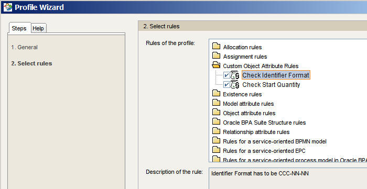Click the Oracle BPA Suite Structure rules folder icon
The width and height of the screenshot is (367, 189).
tap(216, 121)
